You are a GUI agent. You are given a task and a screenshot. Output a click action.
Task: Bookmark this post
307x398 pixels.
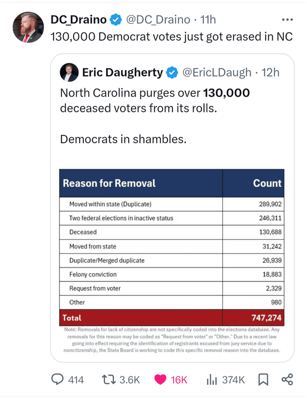263,380
